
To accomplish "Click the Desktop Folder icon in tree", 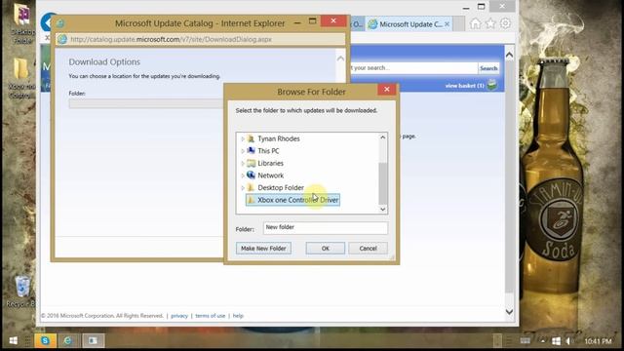I will pos(251,187).
